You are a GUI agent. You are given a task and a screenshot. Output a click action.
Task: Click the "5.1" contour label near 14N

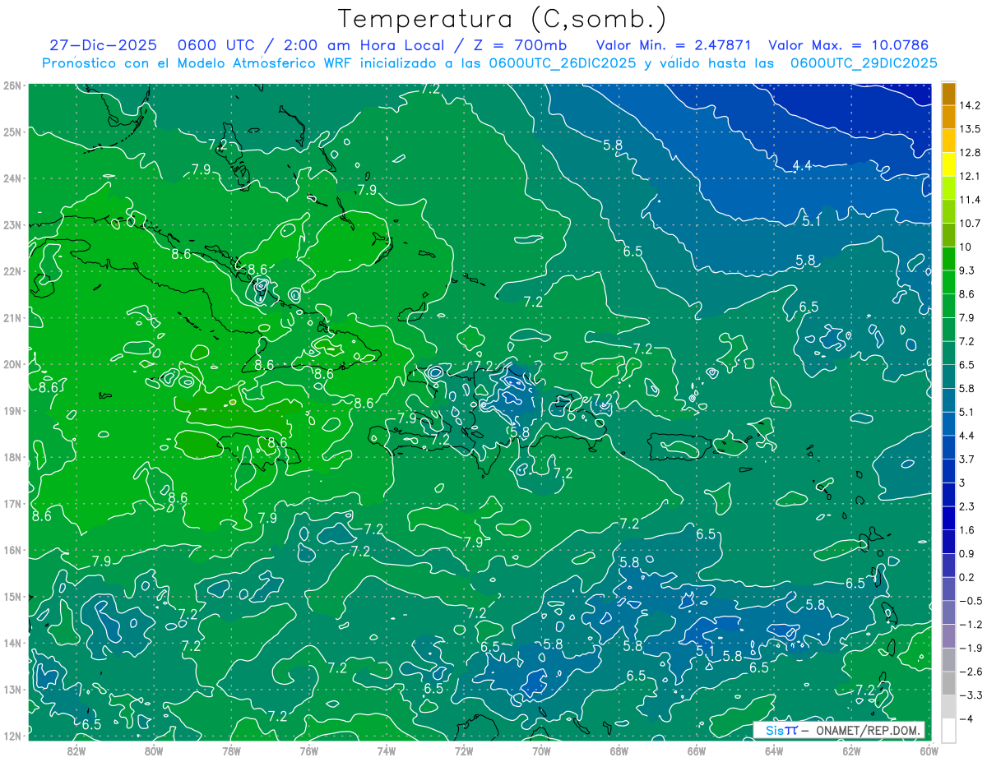click(x=705, y=651)
